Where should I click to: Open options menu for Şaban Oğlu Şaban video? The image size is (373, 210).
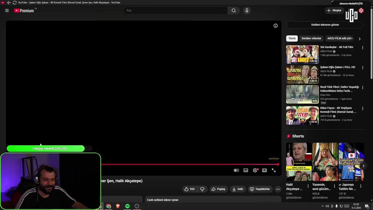coord(363,68)
